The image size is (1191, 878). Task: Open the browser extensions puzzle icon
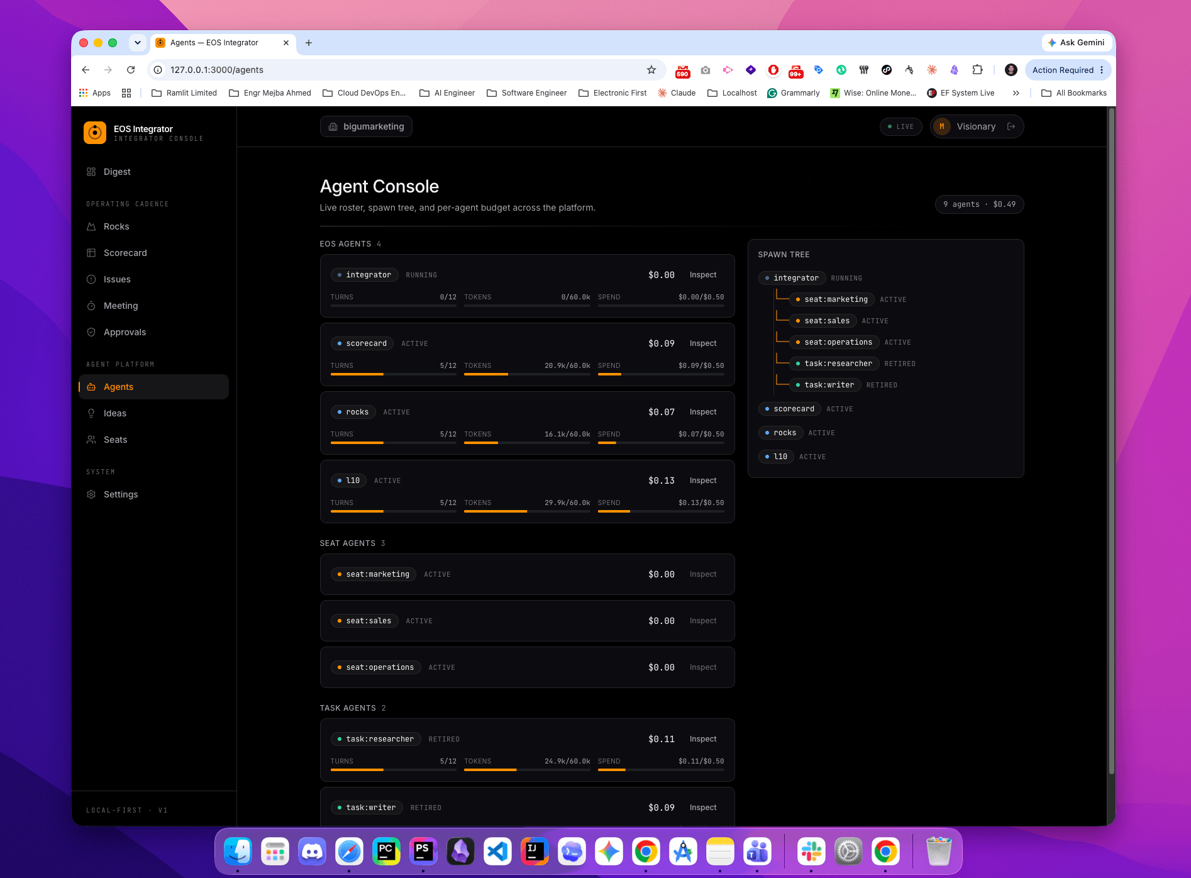(977, 70)
